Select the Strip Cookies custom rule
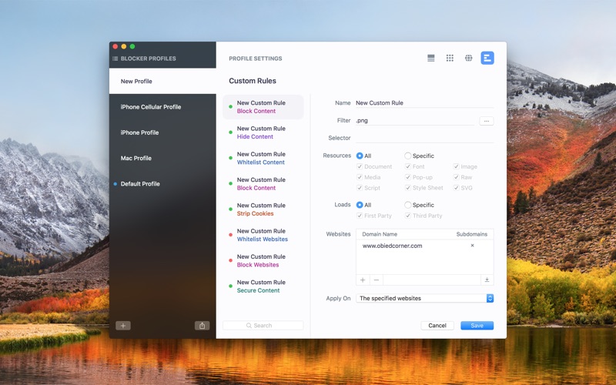This screenshot has width=616, height=385. tap(263, 209)
